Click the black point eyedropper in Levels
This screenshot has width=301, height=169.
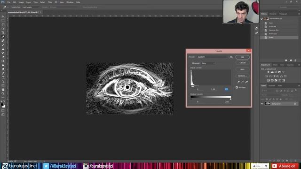pyautogui.click(x=238, y=82)
